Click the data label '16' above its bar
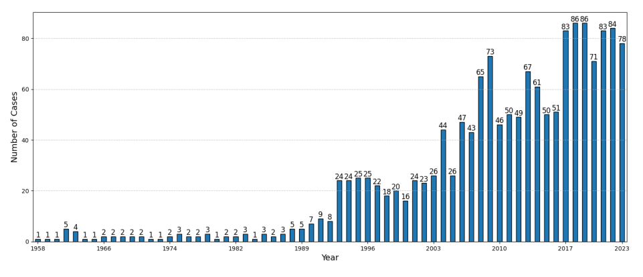643x277 pixels. [405, 197]
